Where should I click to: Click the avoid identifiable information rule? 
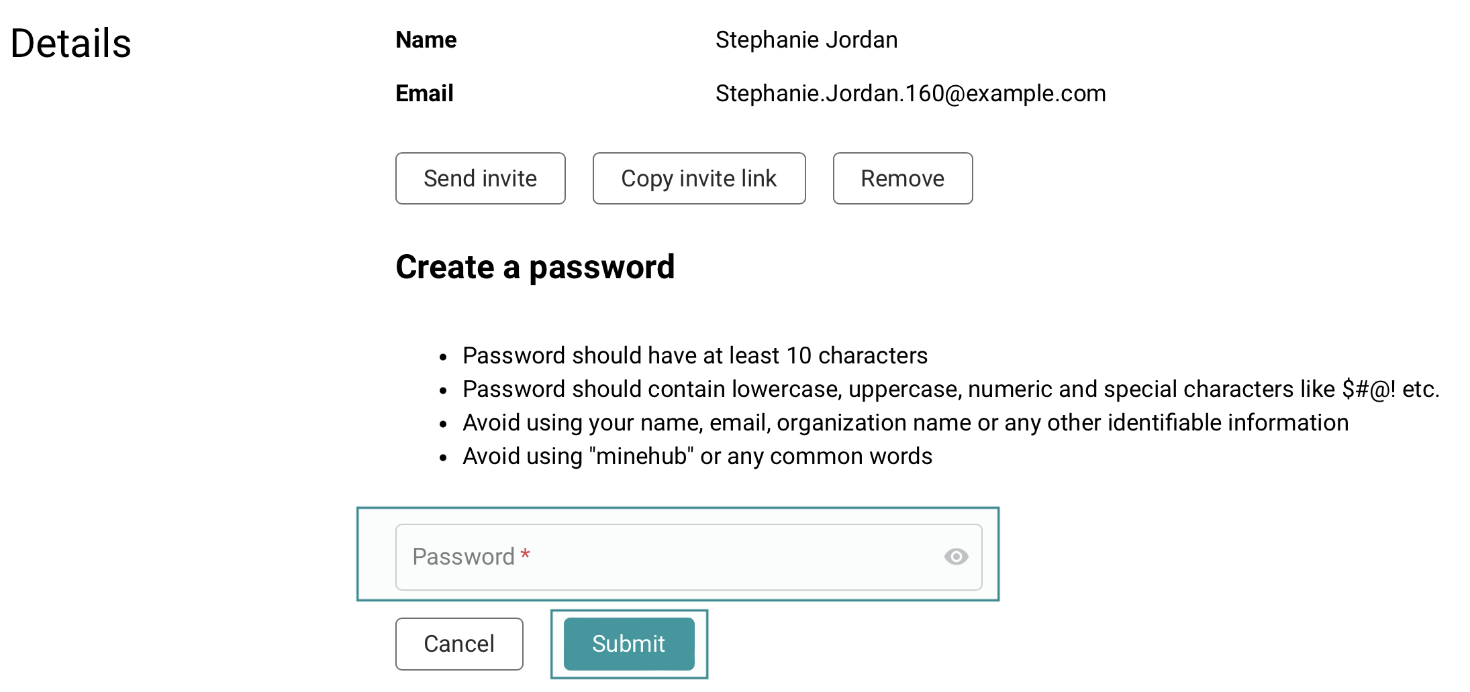(905, 422)
